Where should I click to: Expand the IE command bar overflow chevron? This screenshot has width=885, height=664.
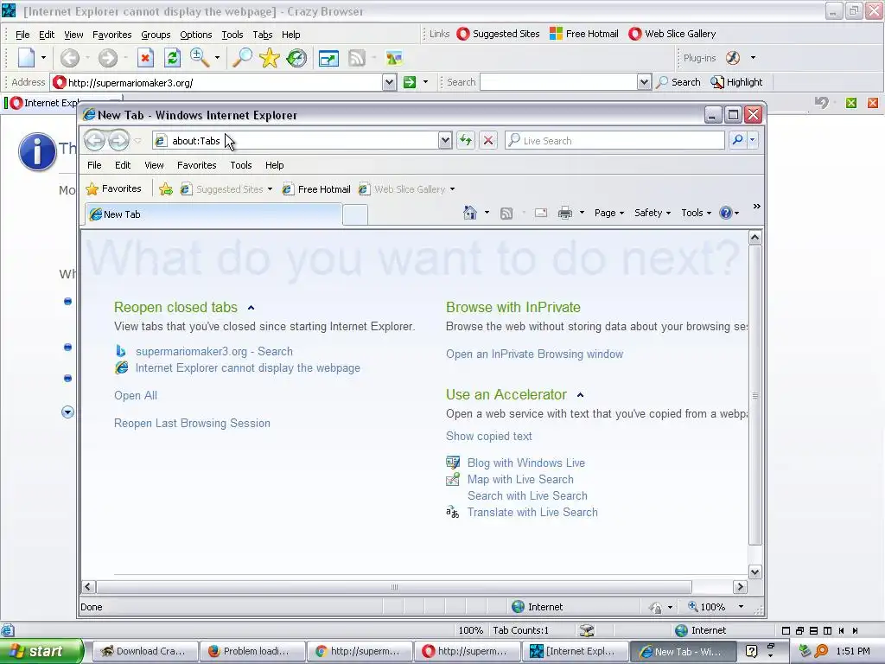[x=757, y=207]
